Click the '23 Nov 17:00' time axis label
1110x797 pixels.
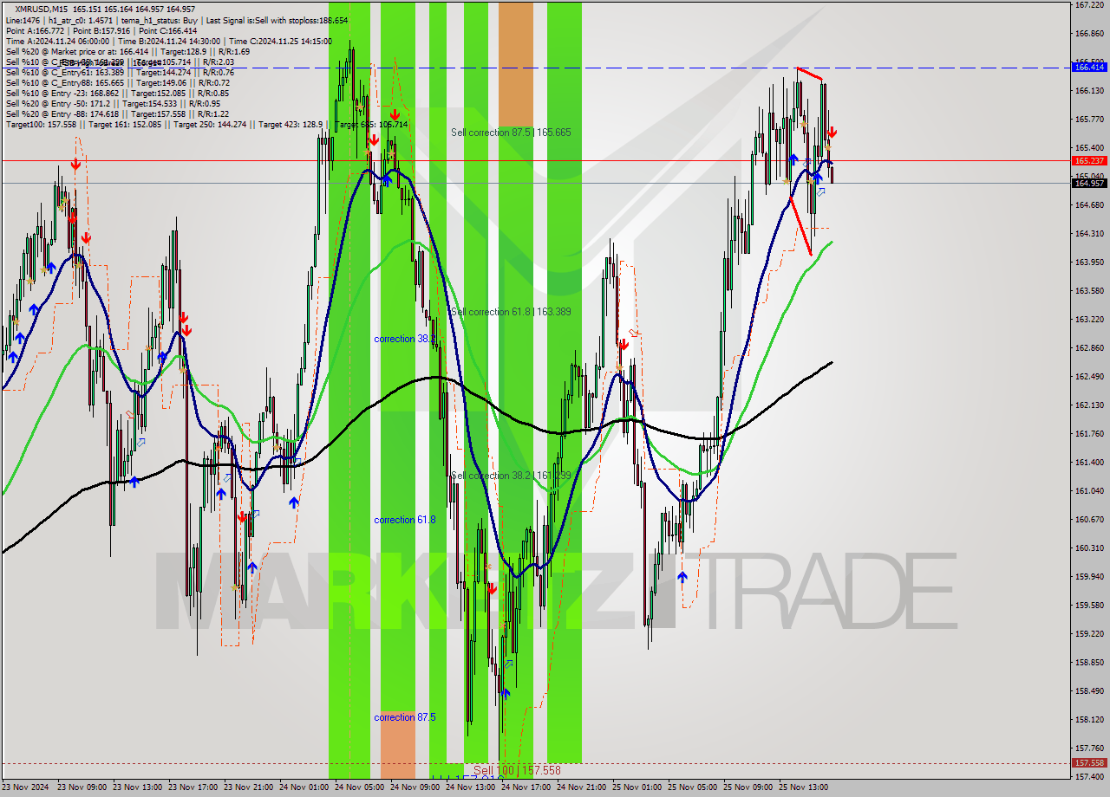pyautogui.click(x=195, y=787)
